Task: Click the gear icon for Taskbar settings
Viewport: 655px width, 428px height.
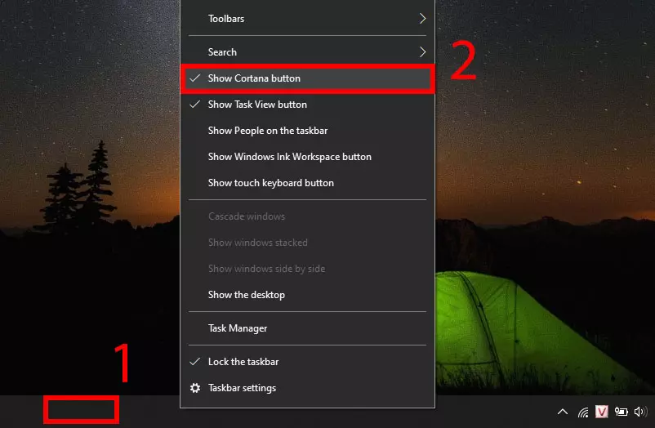Action: 195,388
